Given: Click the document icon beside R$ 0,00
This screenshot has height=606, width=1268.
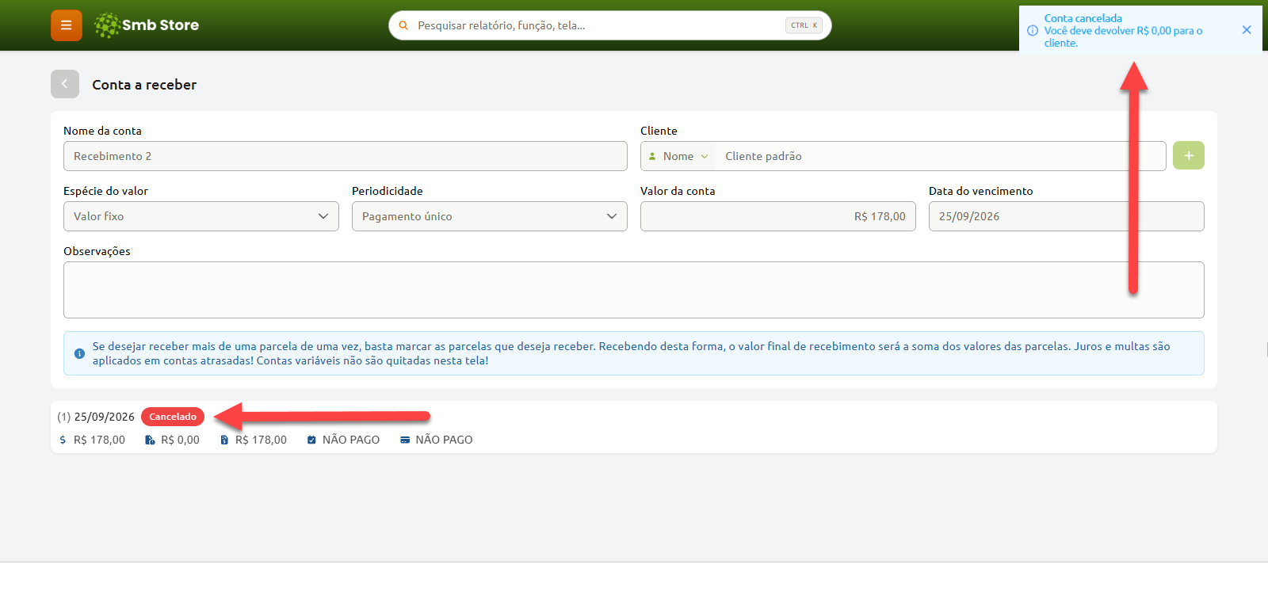Looking at the screenshot, I should tap(150, 440).
